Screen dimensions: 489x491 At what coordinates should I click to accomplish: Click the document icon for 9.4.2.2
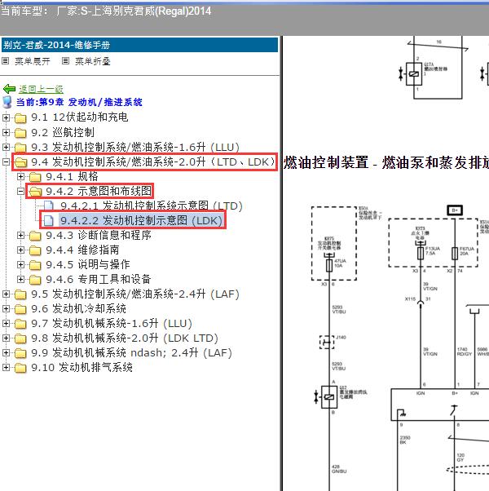(49, 221)
